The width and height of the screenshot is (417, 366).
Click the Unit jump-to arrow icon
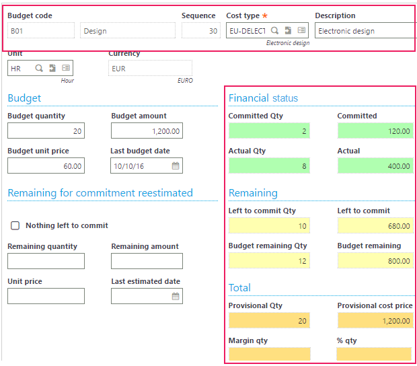click(52, 69)
